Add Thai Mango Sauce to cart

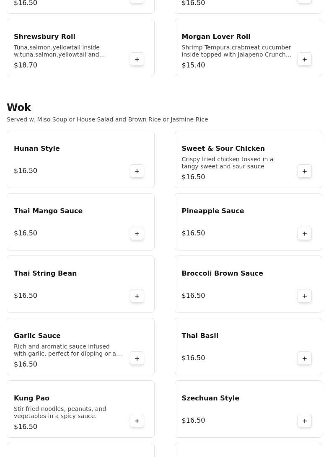pos(137,234)
